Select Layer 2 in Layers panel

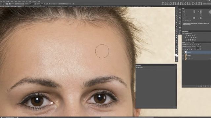point(196,52)
